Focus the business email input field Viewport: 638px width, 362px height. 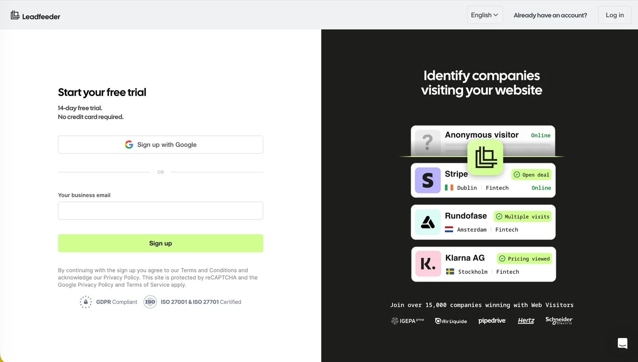tap(160, 211)
